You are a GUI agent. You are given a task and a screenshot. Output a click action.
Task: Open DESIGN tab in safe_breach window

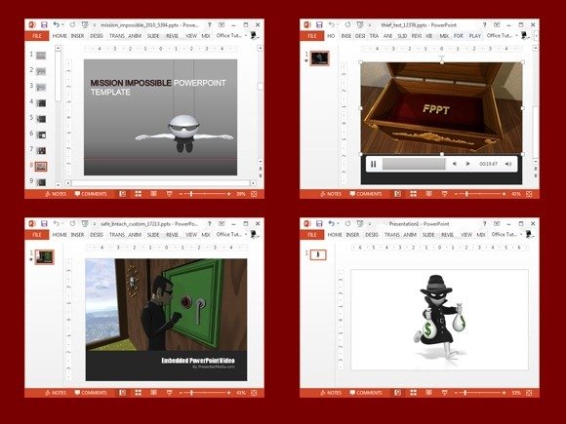(97, 235)
